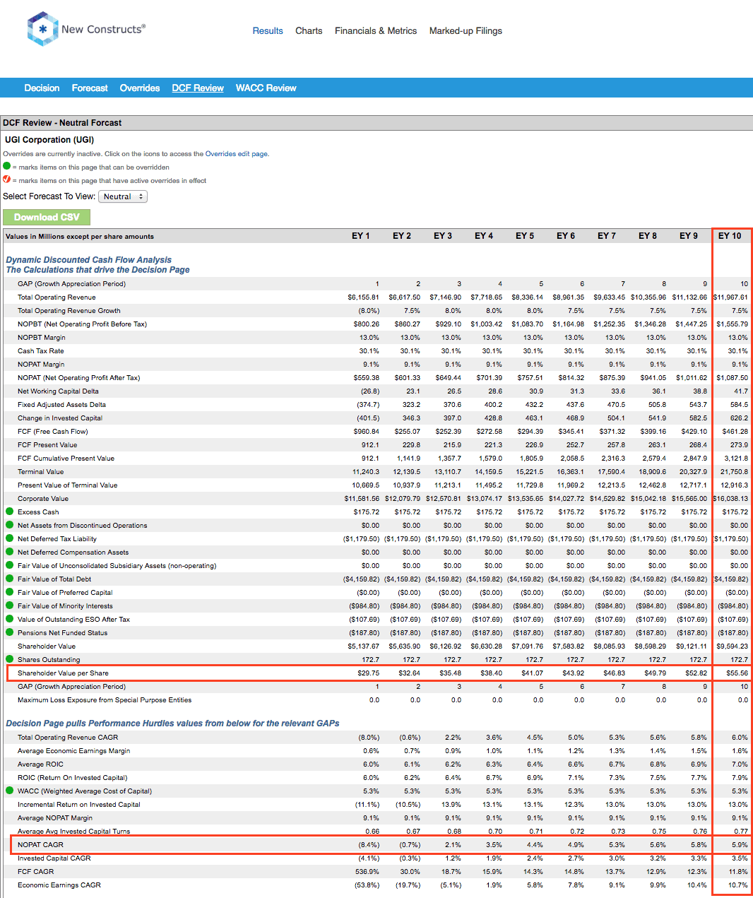Click the 'FCF (Free Cash Flow)' row label
Screen dimensions: 753x898
click(x=53, y=432)
